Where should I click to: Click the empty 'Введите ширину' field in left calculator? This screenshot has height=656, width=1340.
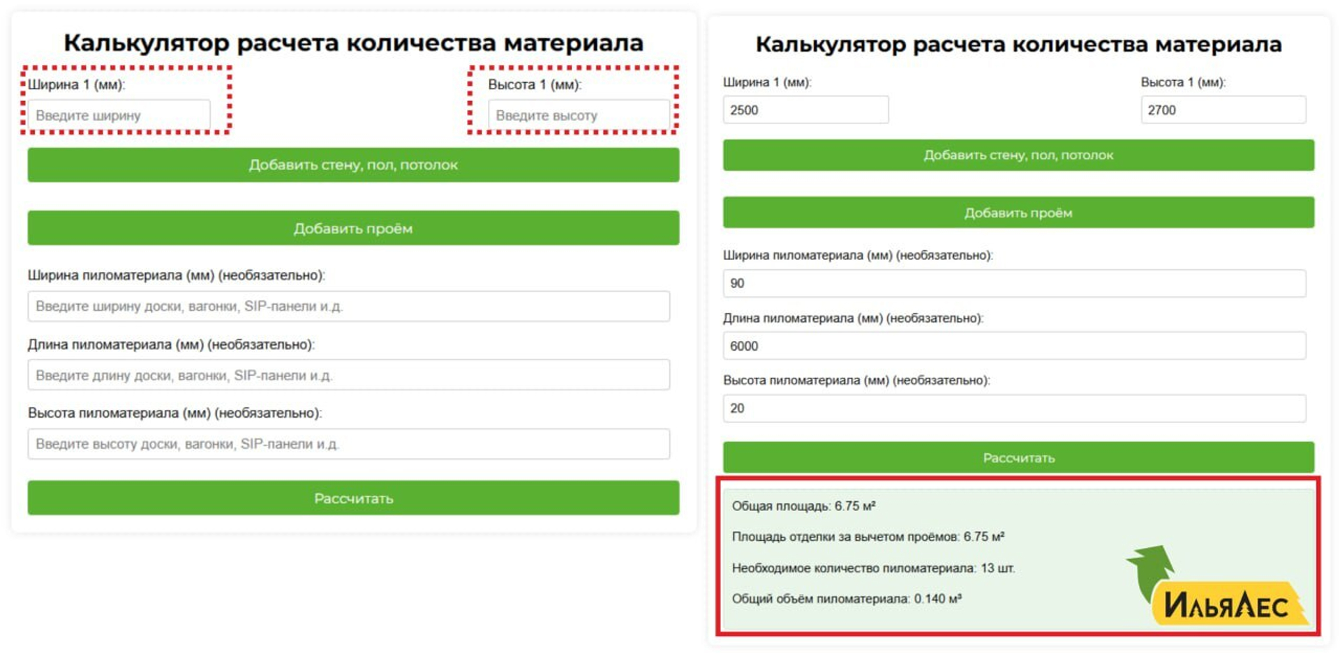click(119, 115)
